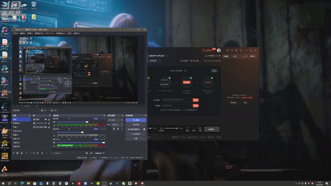This screenshot has width=331, height=186.
Task: Add a new source with the plus icon
Action: tap(34, 153)
